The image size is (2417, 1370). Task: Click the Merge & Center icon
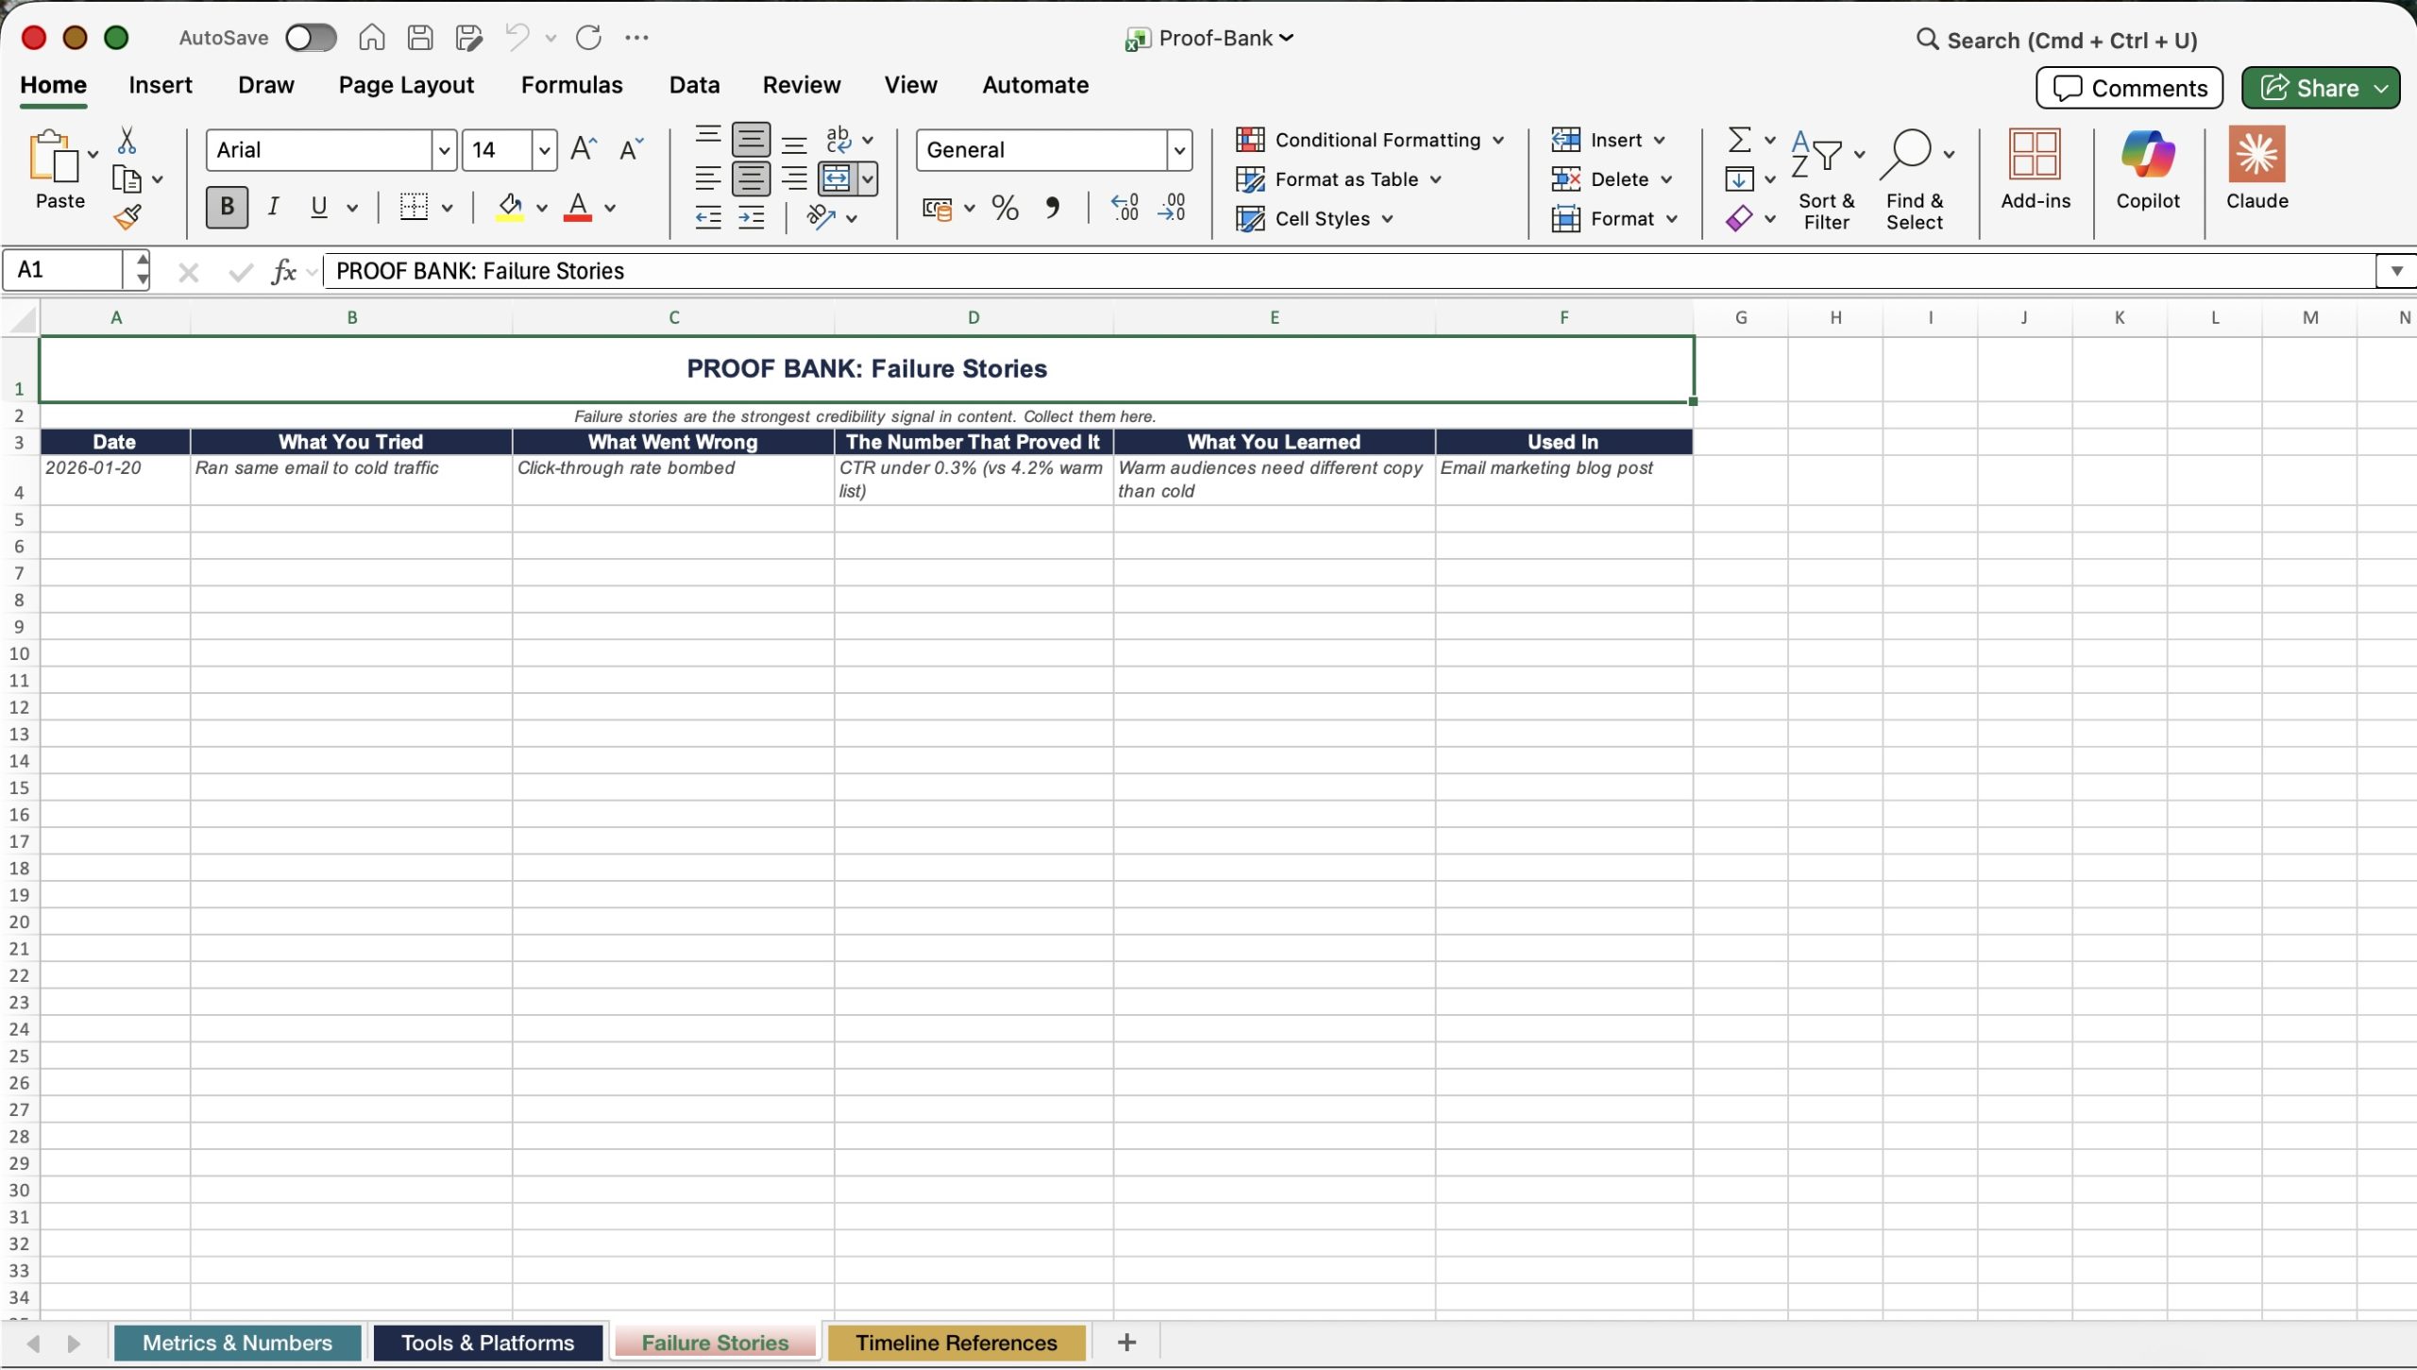pos(837,178)
